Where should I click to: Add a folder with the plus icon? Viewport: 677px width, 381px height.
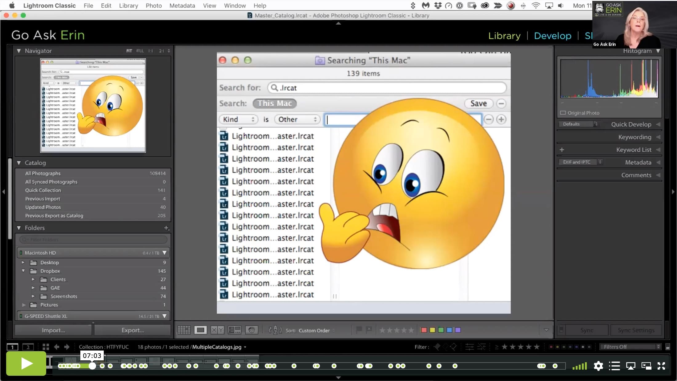pos(166,228)
